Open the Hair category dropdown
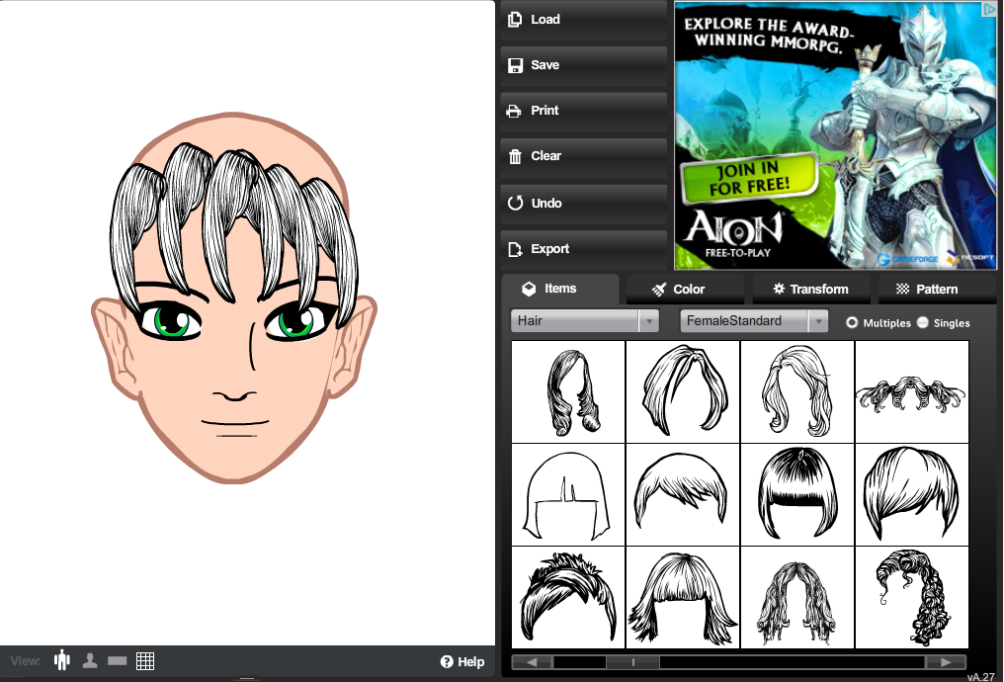The image size is (1004, 682). click(584, 321)
